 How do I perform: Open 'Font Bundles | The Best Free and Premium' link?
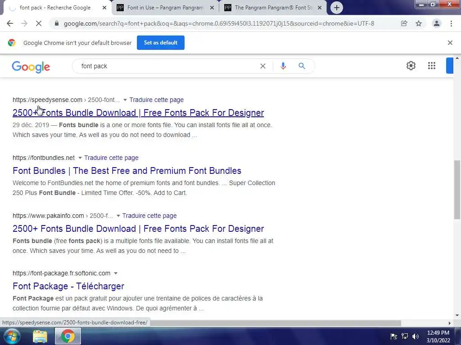pos(127,171)
